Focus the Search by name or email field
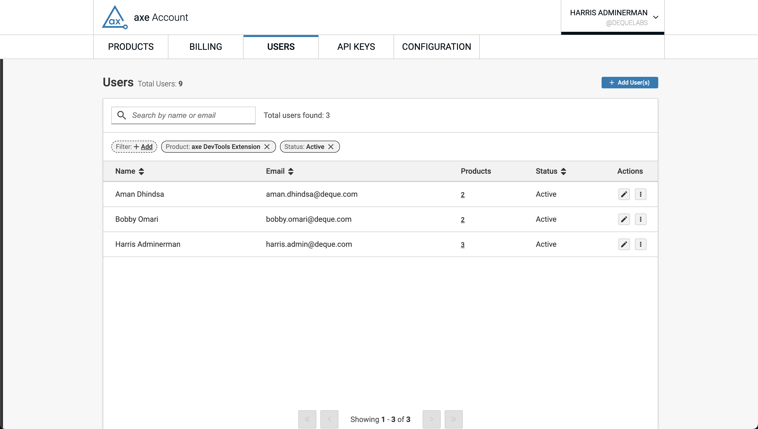The width and height of the screenshot is (758, 429). (x=189, y=115)
